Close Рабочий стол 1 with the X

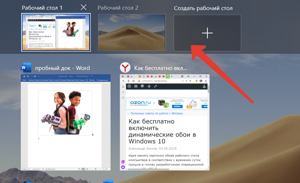83,8
